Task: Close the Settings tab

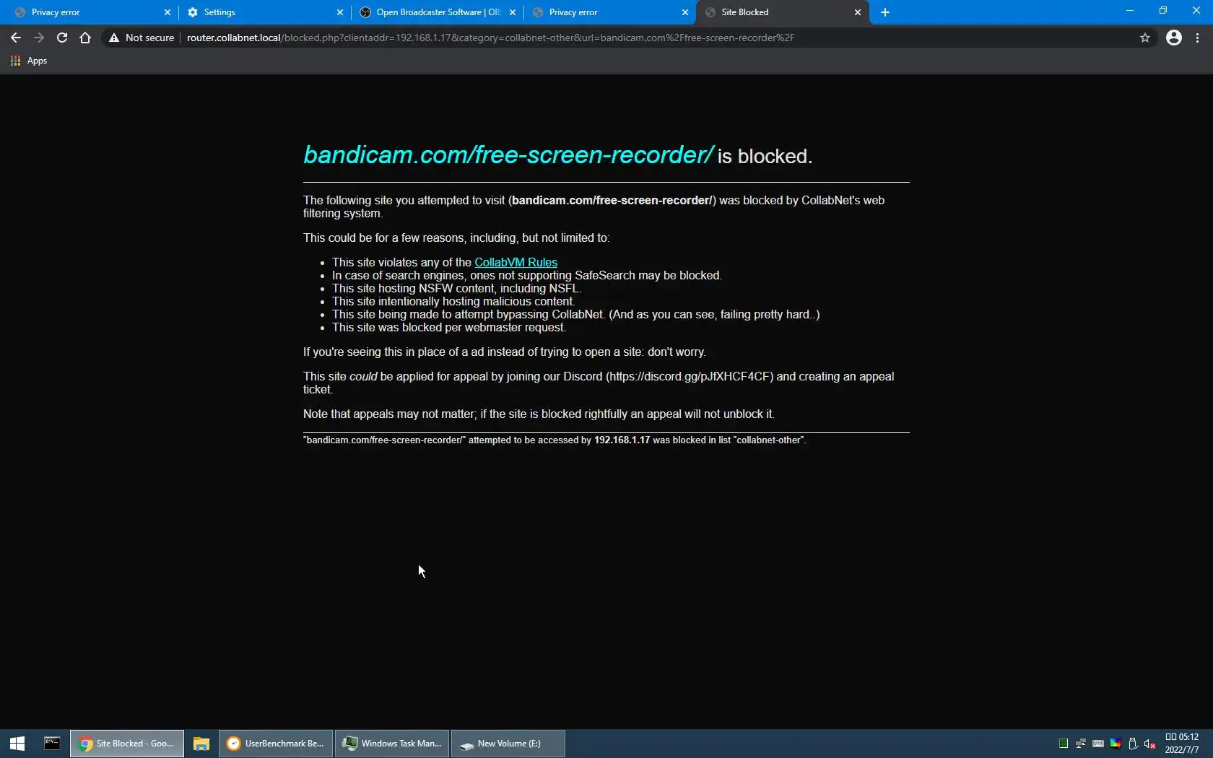Action: (340, 12)
